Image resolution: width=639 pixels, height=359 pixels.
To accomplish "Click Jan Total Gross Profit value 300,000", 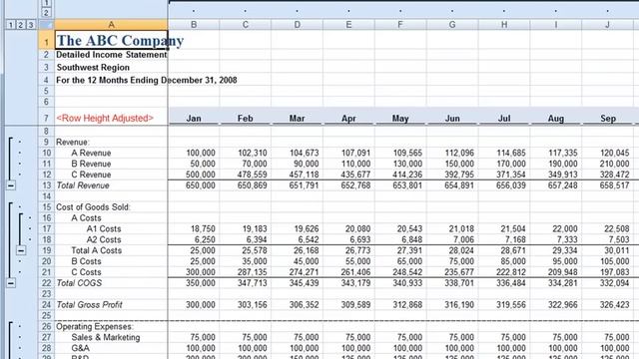I will click(x=194, y=304).
